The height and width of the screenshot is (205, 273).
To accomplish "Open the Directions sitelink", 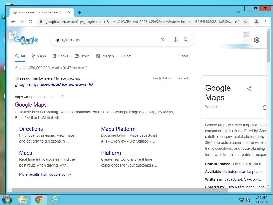I will click(31, 129).
